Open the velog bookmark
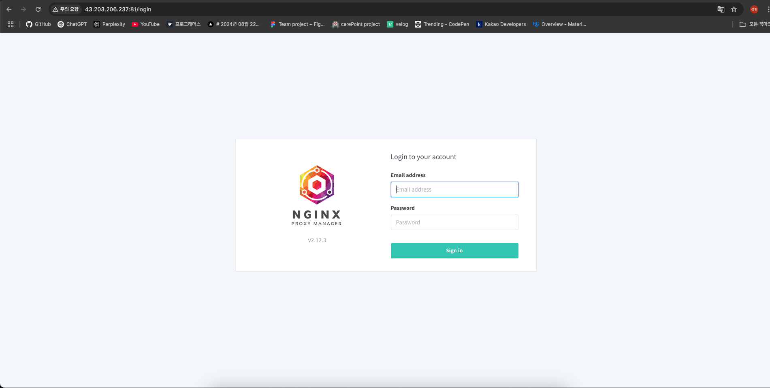Image resolution: width=770 pixels, height=388 pixels. 397,24
